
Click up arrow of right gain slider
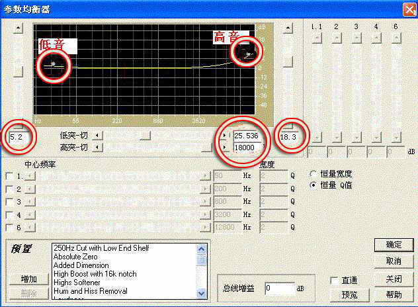coord(287,28)
